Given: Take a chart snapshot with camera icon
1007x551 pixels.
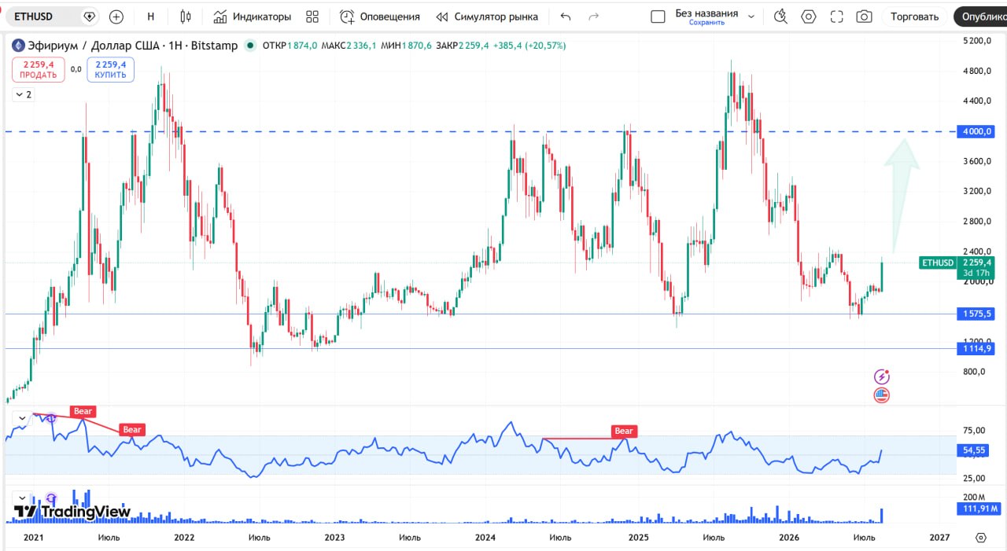Looking at the screenshot, I should [864, 17].
